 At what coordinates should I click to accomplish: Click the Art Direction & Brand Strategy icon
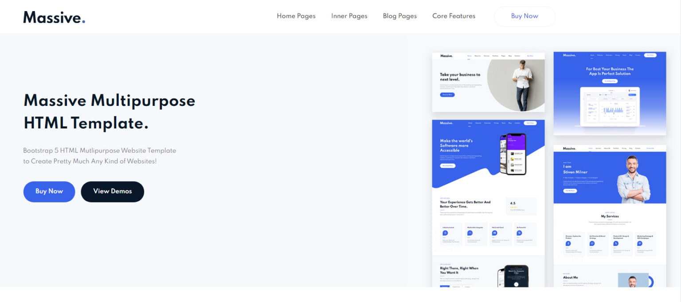click(592, 244)
